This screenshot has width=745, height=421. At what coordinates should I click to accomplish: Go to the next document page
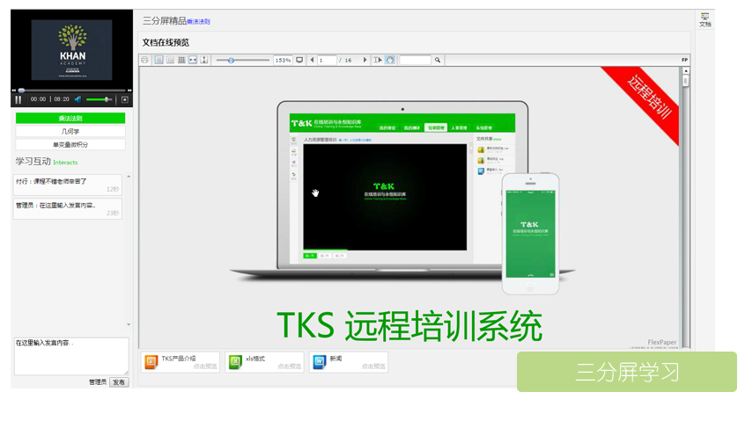pos(365,61)
